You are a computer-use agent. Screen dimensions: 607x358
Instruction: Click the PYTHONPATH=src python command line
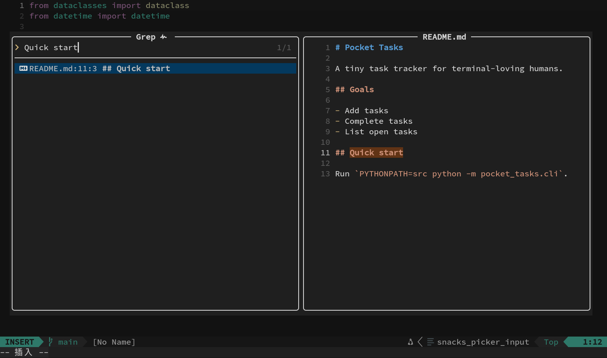pos(451,174)
